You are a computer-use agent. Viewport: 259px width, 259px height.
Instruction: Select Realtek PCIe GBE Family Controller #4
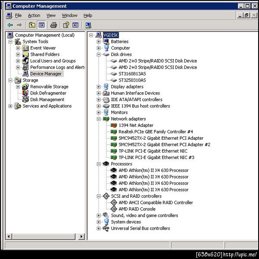155,131
